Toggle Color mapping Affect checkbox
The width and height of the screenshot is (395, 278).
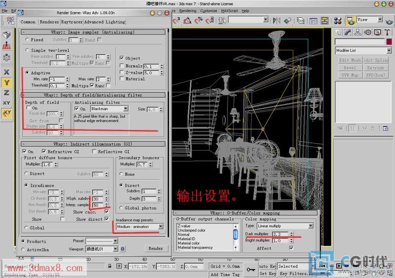291,248
